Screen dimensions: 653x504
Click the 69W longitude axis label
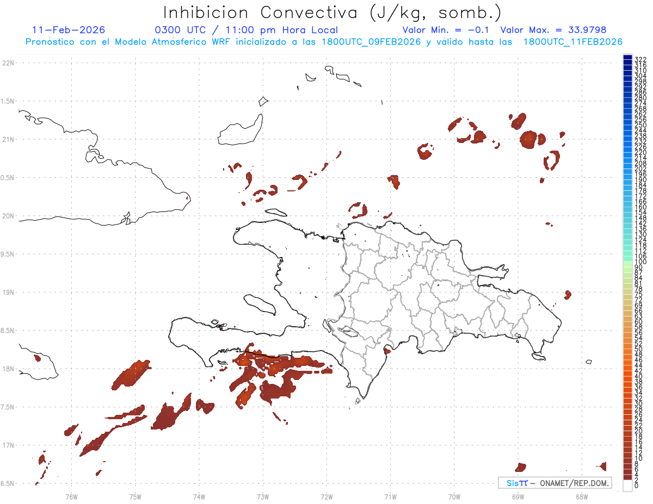click(x=518, y=496)
